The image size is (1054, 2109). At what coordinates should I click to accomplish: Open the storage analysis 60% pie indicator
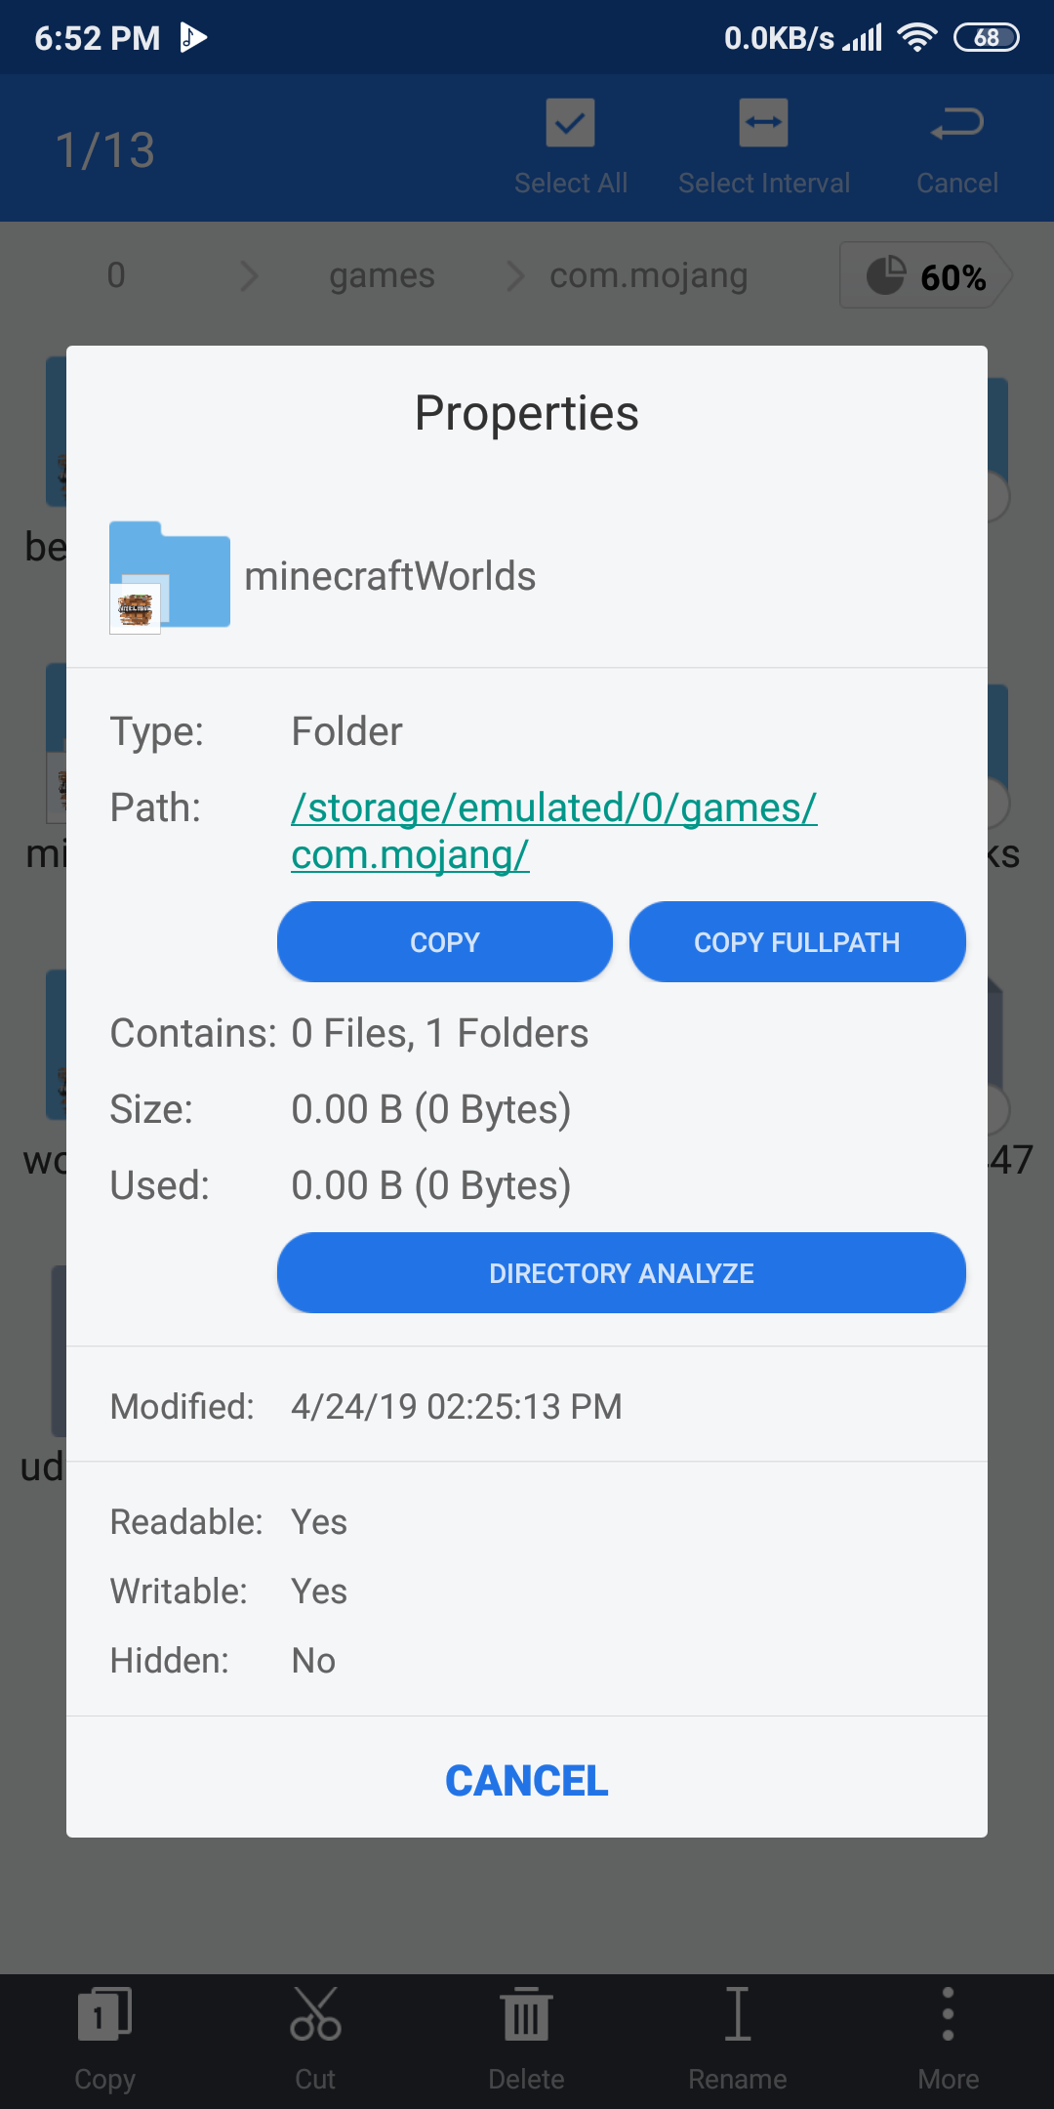(924, 276)
